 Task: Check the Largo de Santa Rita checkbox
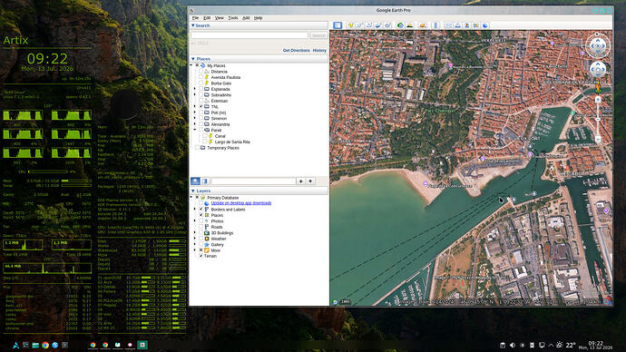coord(205,142)
